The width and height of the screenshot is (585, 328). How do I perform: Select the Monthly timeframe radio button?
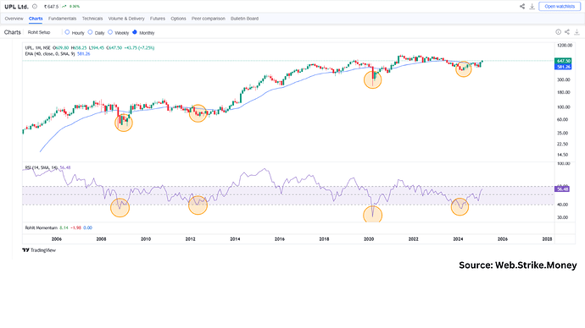135,32
